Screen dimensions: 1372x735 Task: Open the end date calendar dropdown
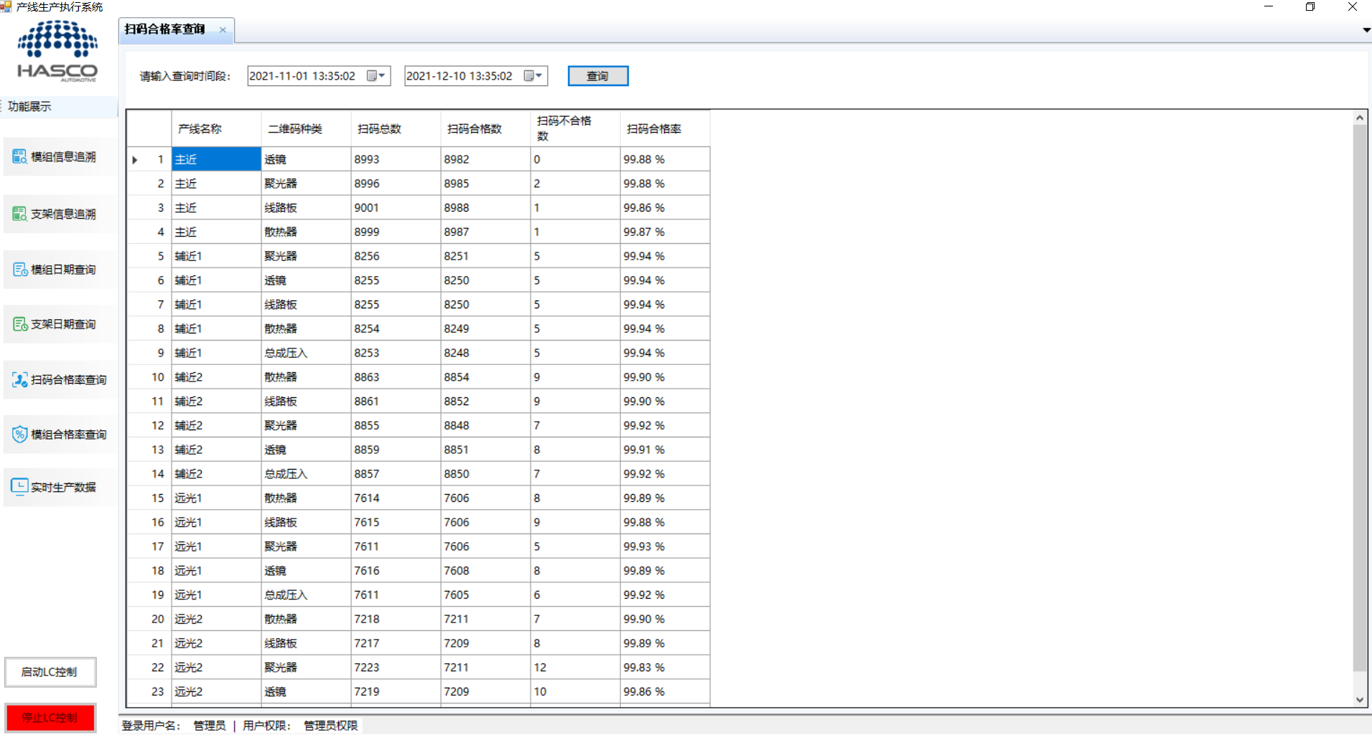point(534,76)
